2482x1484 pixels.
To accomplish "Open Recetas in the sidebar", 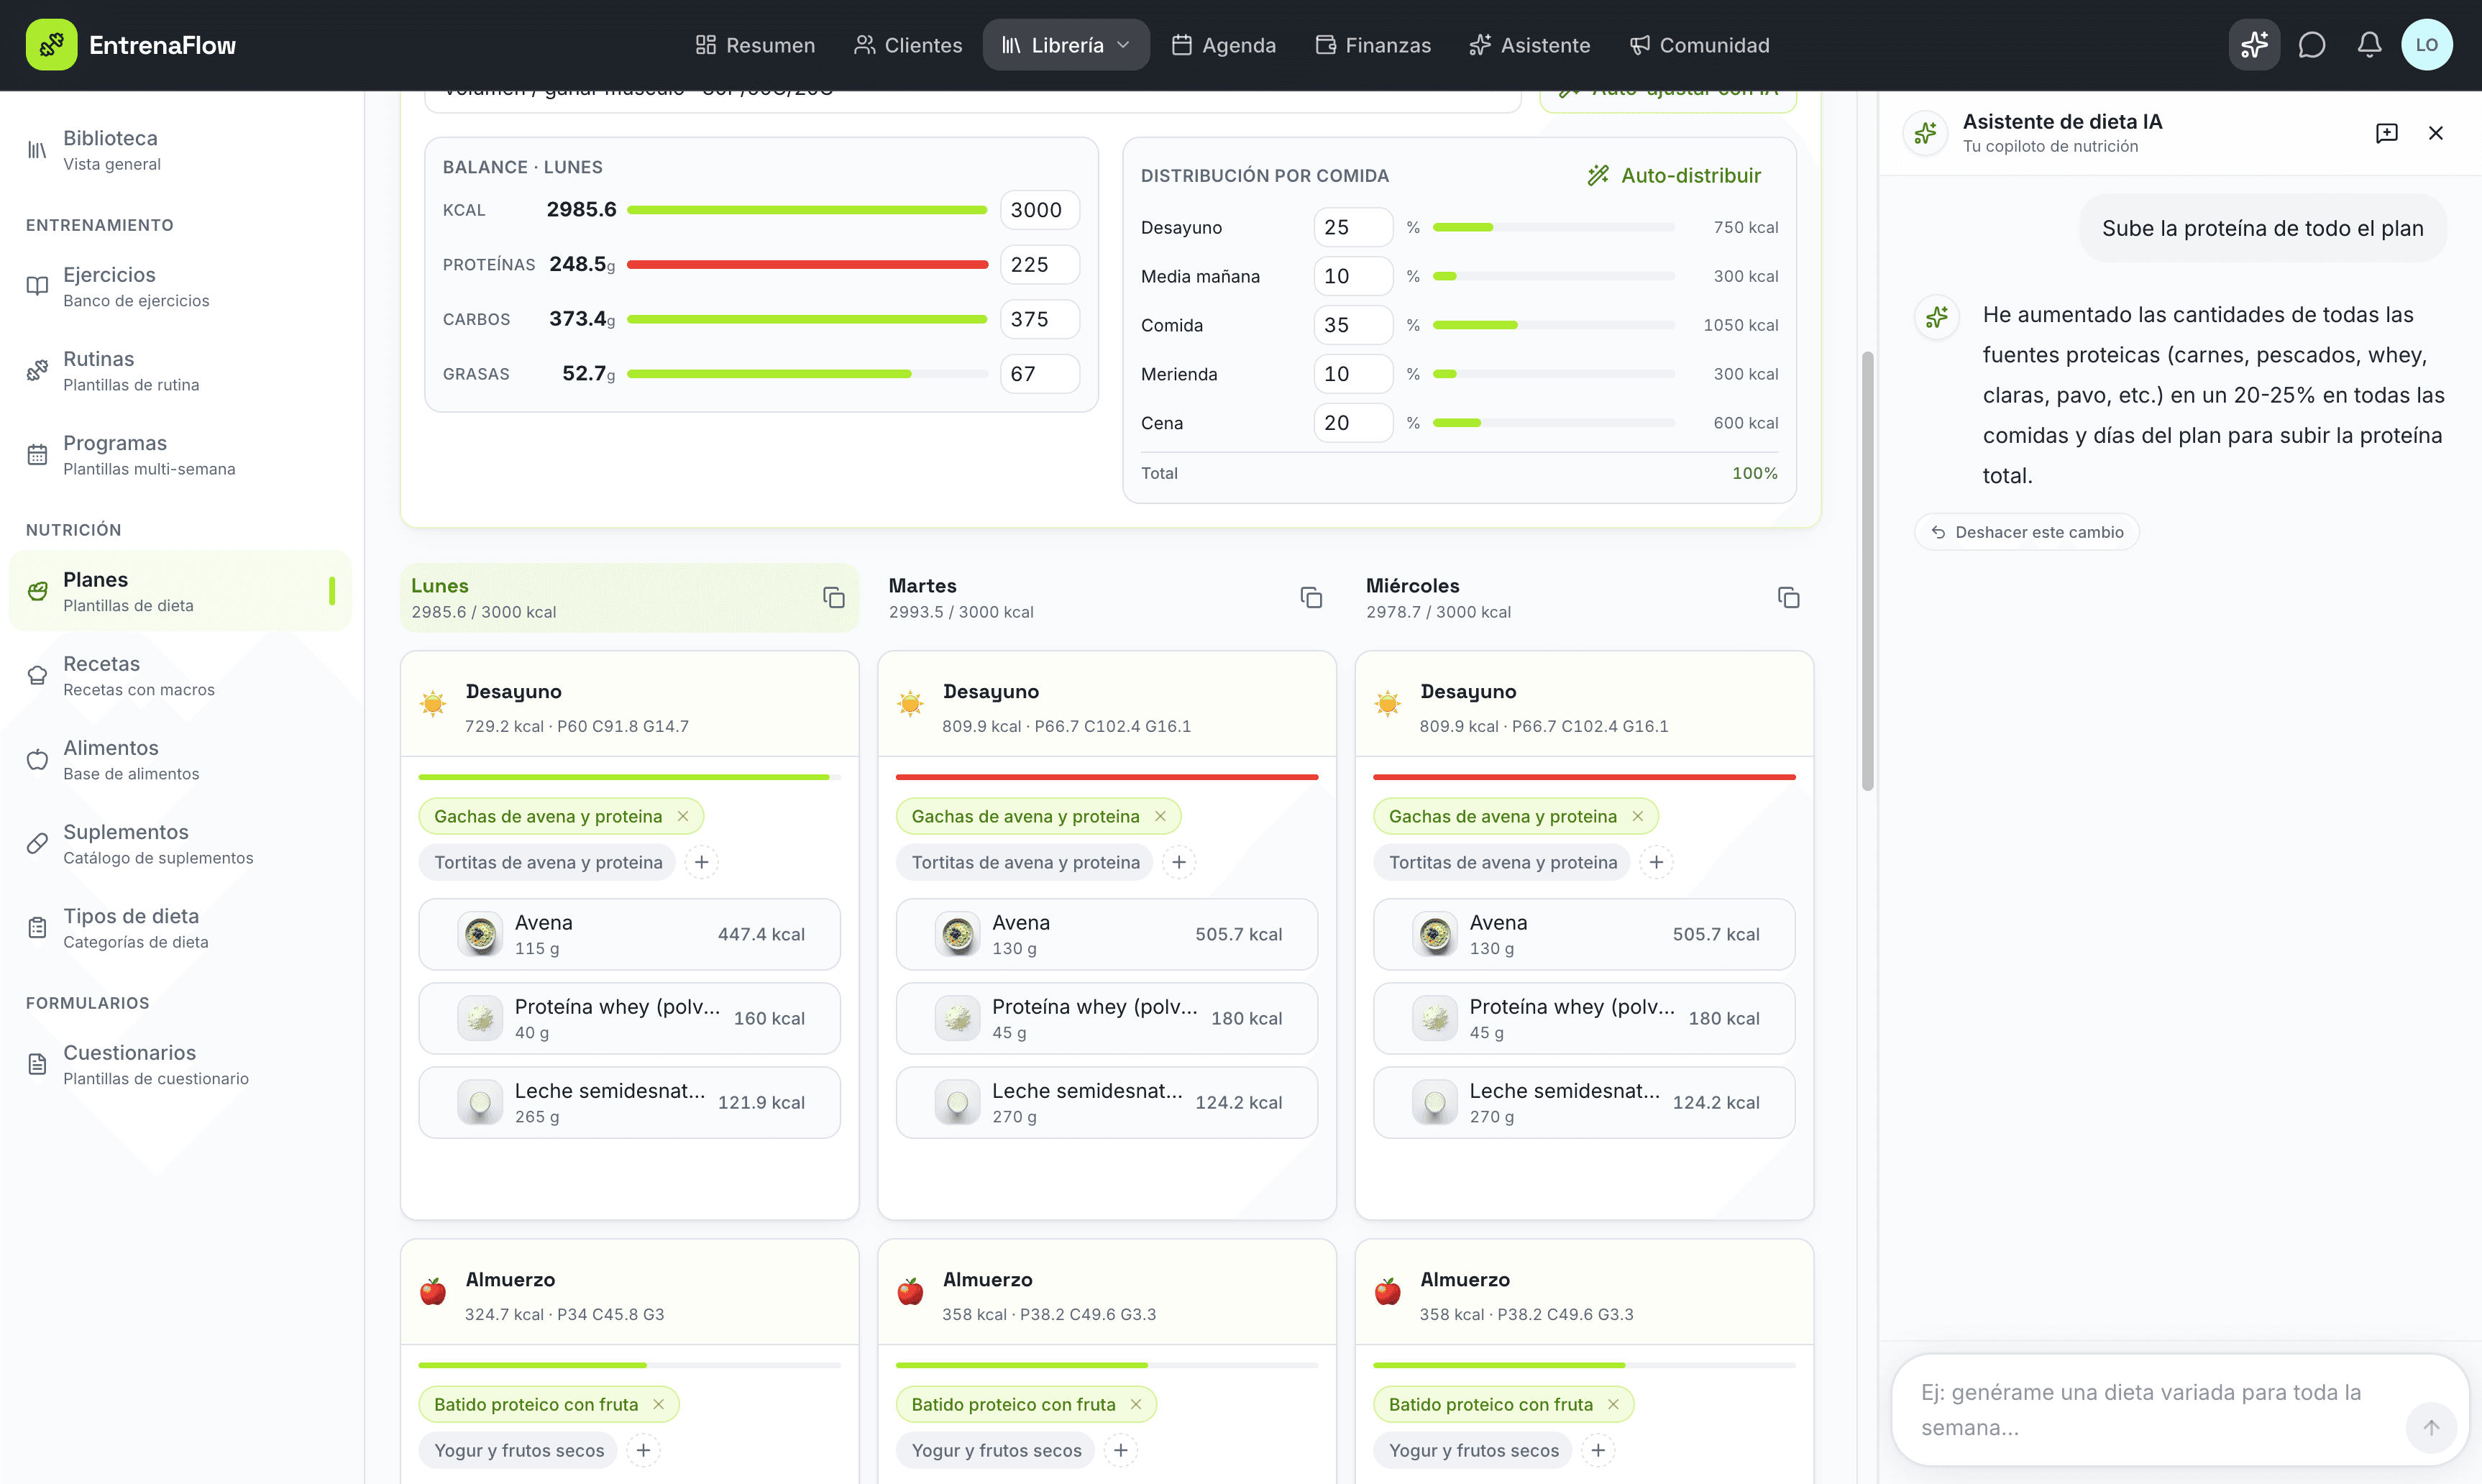I will tap(180, 675).
